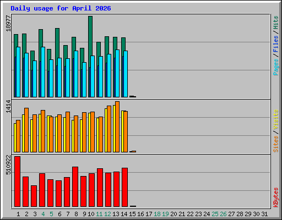Select the cyan Pages bar for day 13

point(117,73)
